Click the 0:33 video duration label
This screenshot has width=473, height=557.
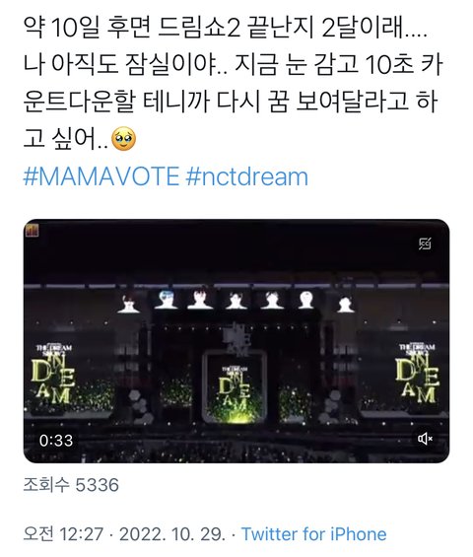[56, 441]
